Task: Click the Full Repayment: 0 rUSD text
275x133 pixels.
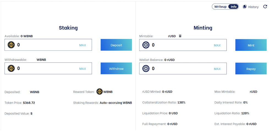Action: [x=160, y=124]
